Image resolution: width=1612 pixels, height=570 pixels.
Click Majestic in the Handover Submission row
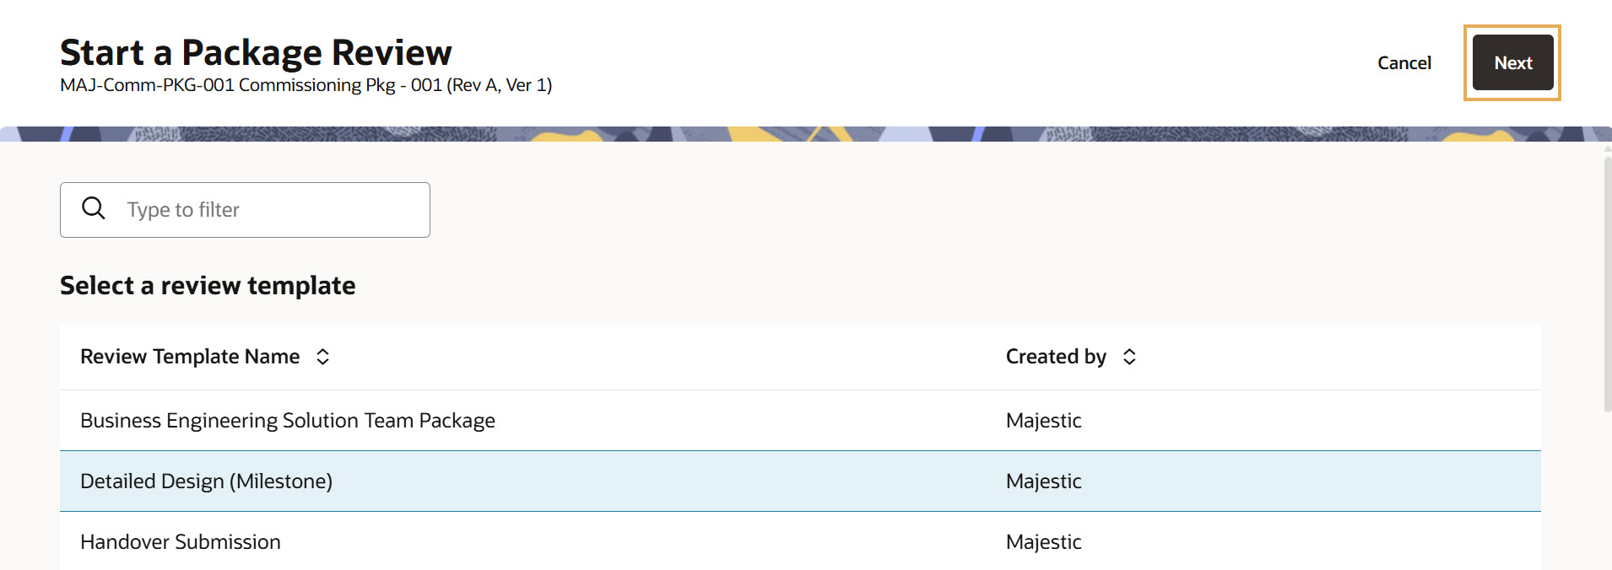coord(1043,542)
